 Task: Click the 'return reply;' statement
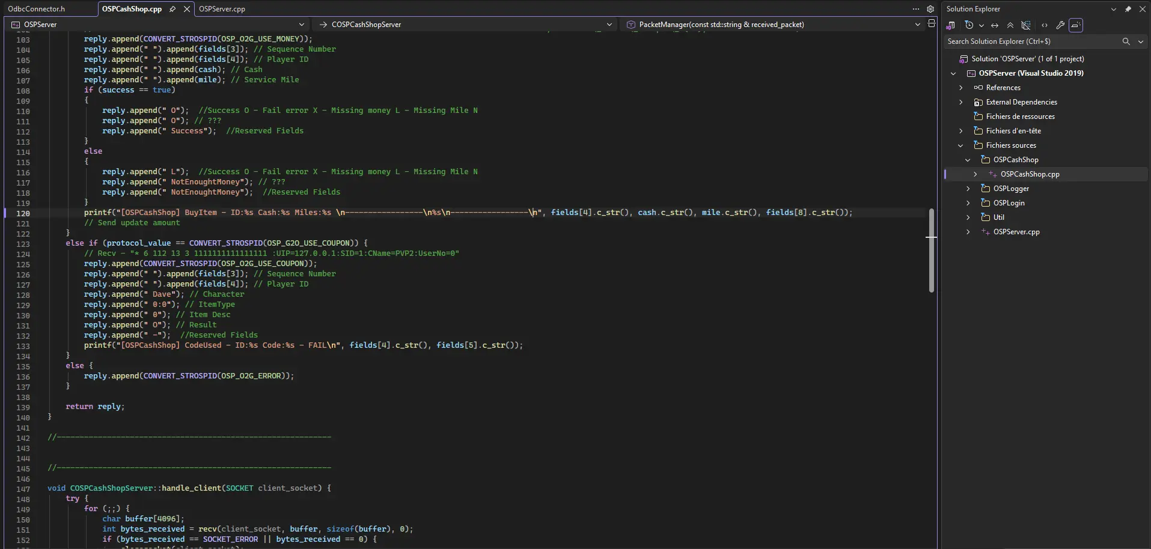95,407
